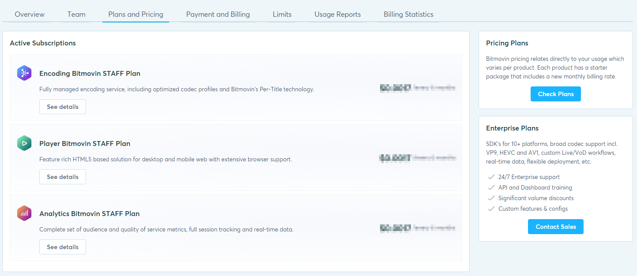Image resolution: width=637 pixels, height=276 pixels.
Task: Click the 24/7 Enterprise support text
Action: pyautogui.click(x=529, y=177)
